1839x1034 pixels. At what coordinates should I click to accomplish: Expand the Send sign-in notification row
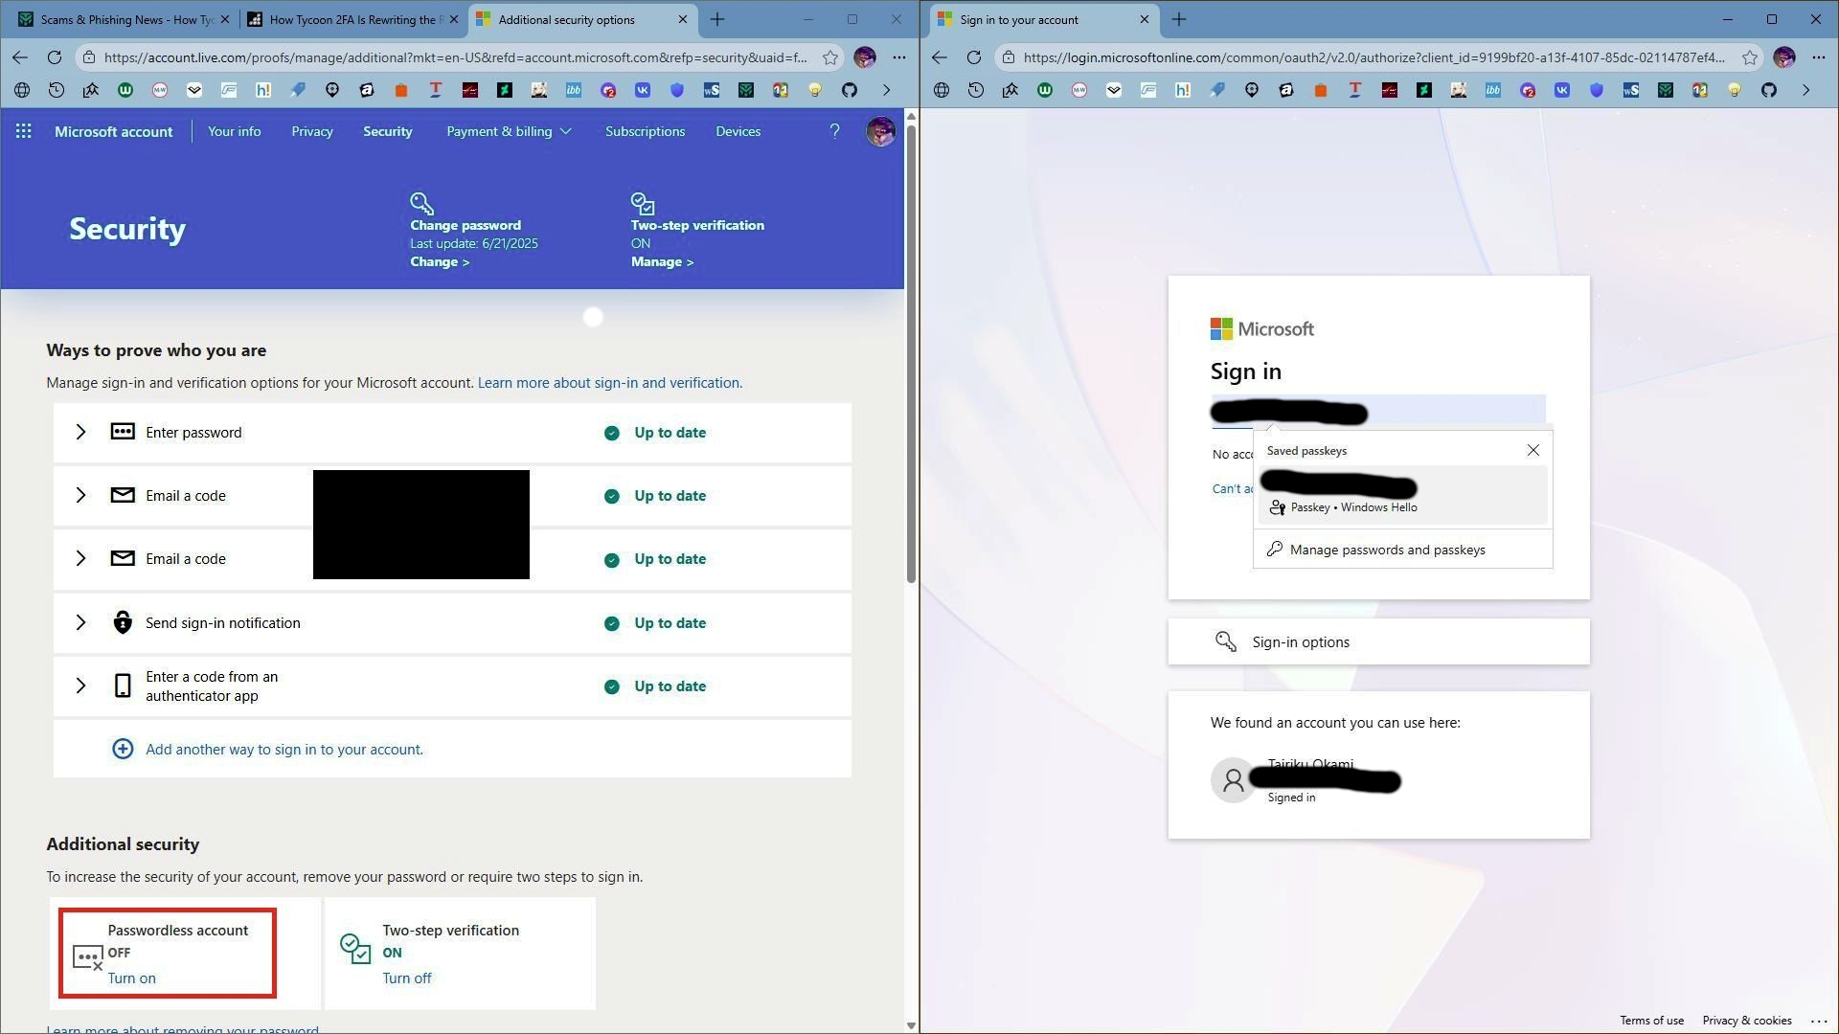(80, 622)
